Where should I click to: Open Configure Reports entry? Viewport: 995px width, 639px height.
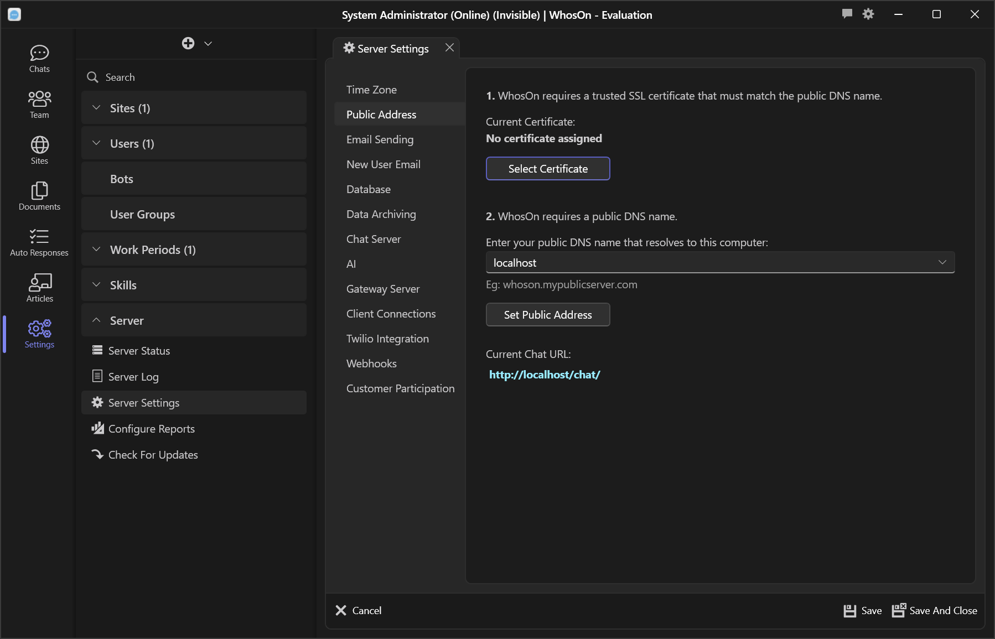click(x=194, y=429)
